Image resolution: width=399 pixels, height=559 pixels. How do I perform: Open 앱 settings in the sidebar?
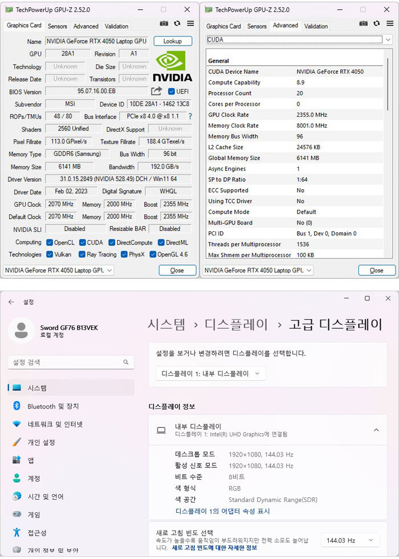(71, 460)
